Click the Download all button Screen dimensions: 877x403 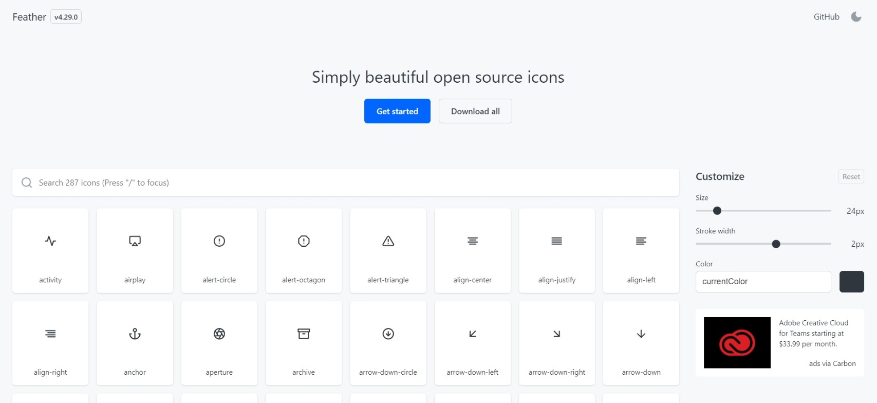[x=475, y=111]
